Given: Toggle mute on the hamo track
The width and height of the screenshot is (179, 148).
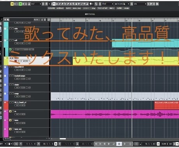Looking at the screenshot, I should [x=10, y=120].
